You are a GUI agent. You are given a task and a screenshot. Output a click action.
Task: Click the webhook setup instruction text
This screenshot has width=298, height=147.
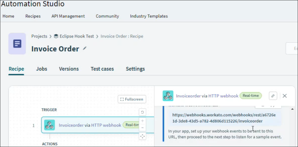coord(225,134)
